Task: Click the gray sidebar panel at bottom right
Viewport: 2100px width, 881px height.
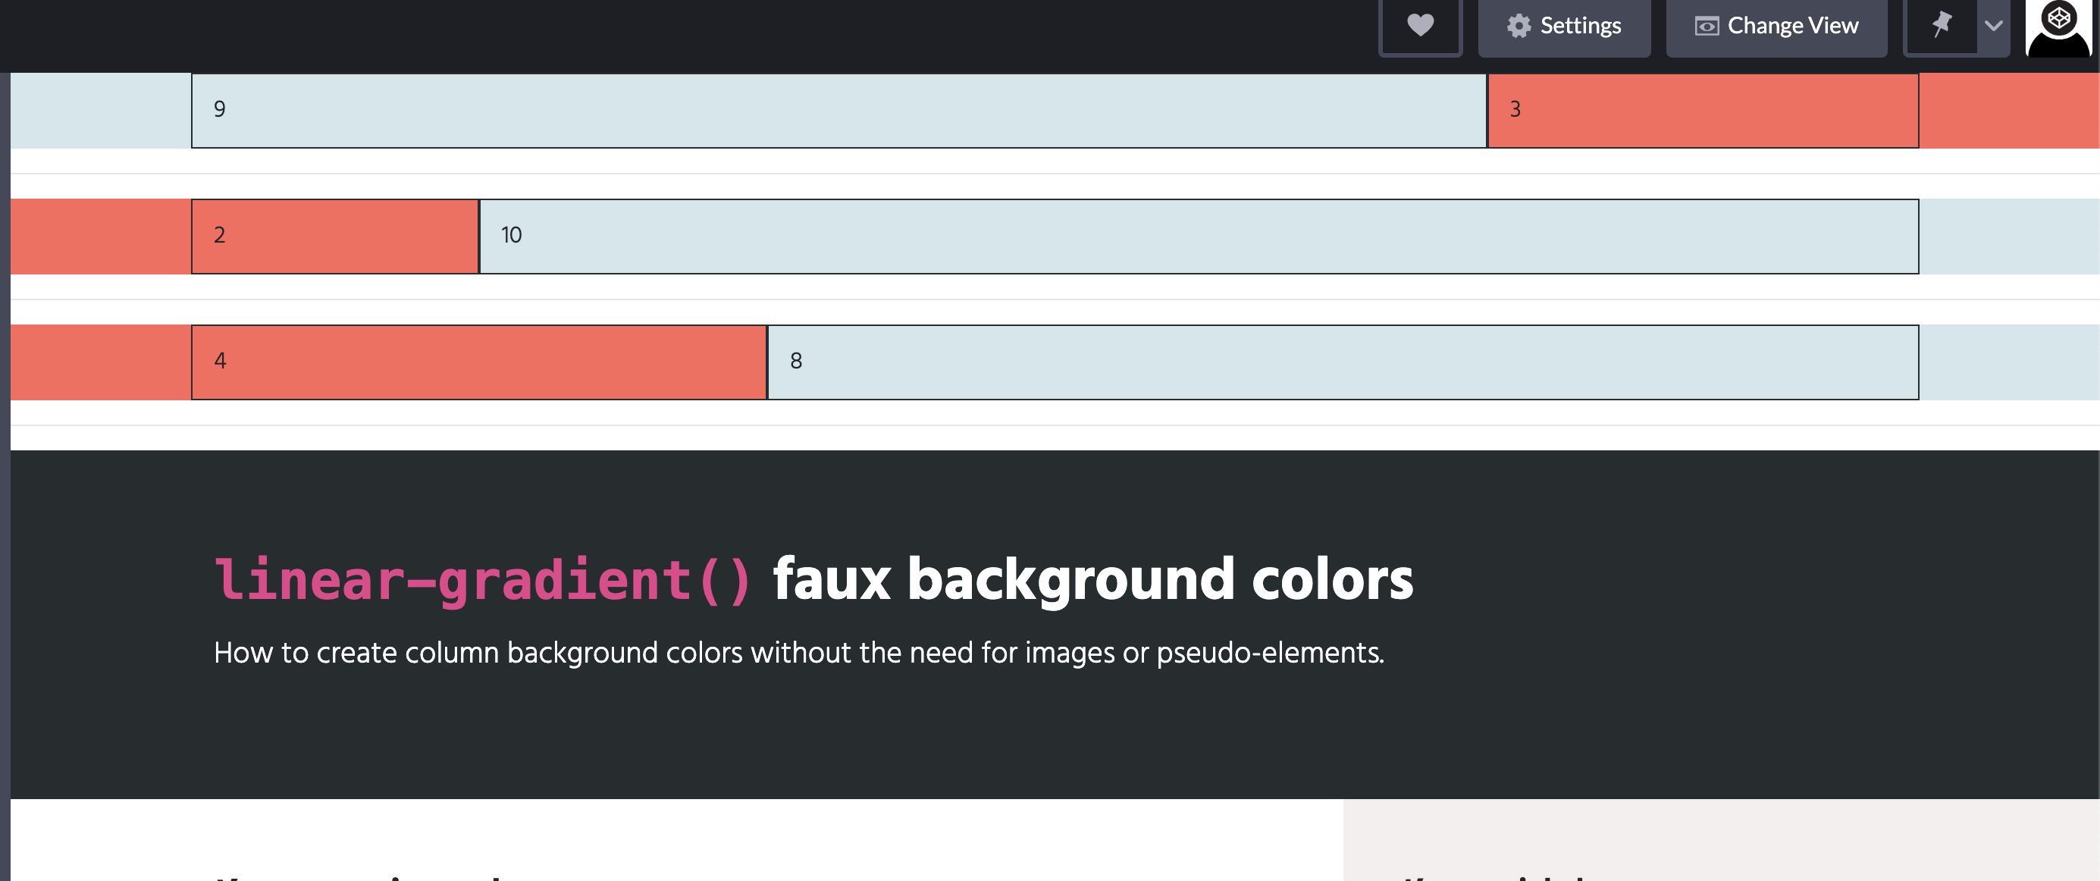Action: tap(1720, 839)
